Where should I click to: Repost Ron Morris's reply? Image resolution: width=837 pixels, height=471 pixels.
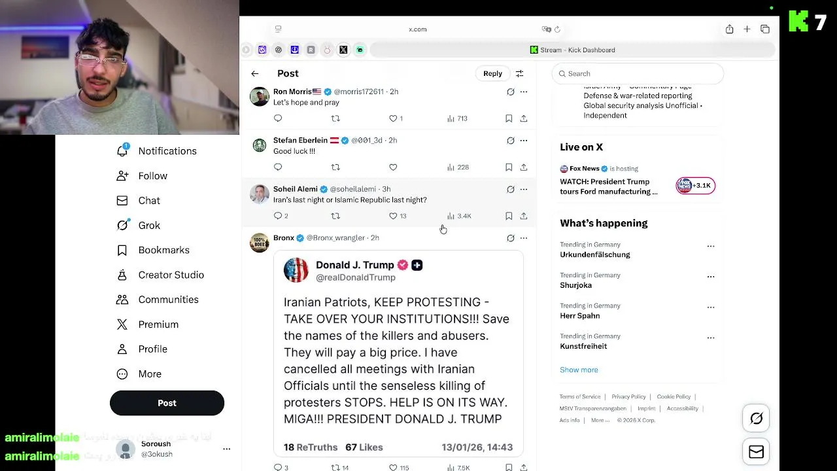[x=335, y=118]
